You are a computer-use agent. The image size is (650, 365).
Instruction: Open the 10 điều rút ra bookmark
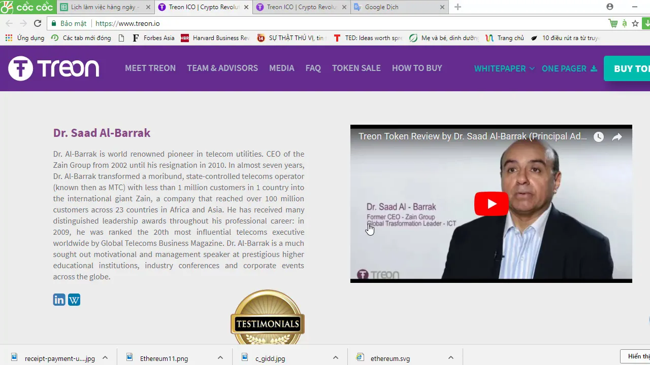coord(565,38)
